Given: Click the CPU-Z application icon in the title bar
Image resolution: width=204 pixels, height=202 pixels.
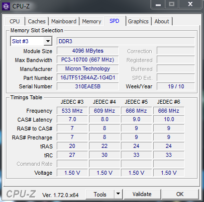Looking at the screenshot, I should pos(6,6).
